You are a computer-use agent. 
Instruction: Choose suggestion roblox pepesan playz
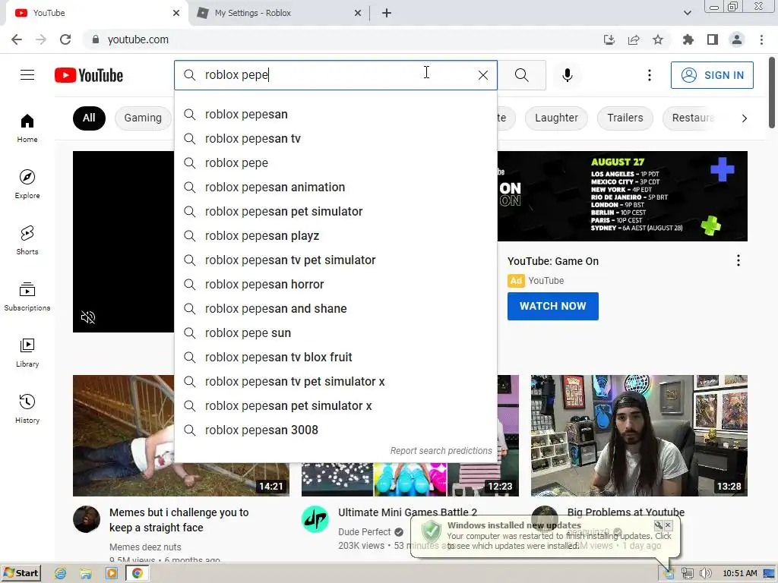336,236
